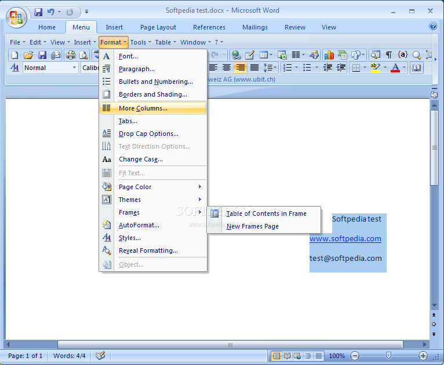Click the Quick Print icon
The width and height of the screenshot is (444, 365).
[x=71, y=55]
